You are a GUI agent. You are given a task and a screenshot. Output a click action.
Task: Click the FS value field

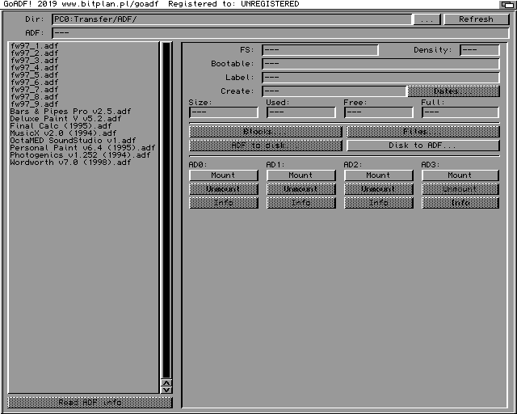[320, 50]
